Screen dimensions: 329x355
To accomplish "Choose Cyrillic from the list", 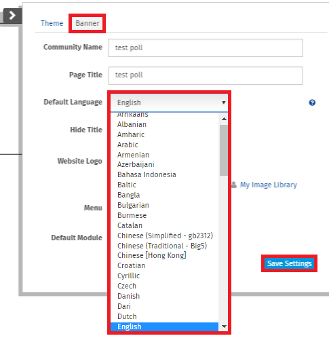I will click(x=164, y=276).
